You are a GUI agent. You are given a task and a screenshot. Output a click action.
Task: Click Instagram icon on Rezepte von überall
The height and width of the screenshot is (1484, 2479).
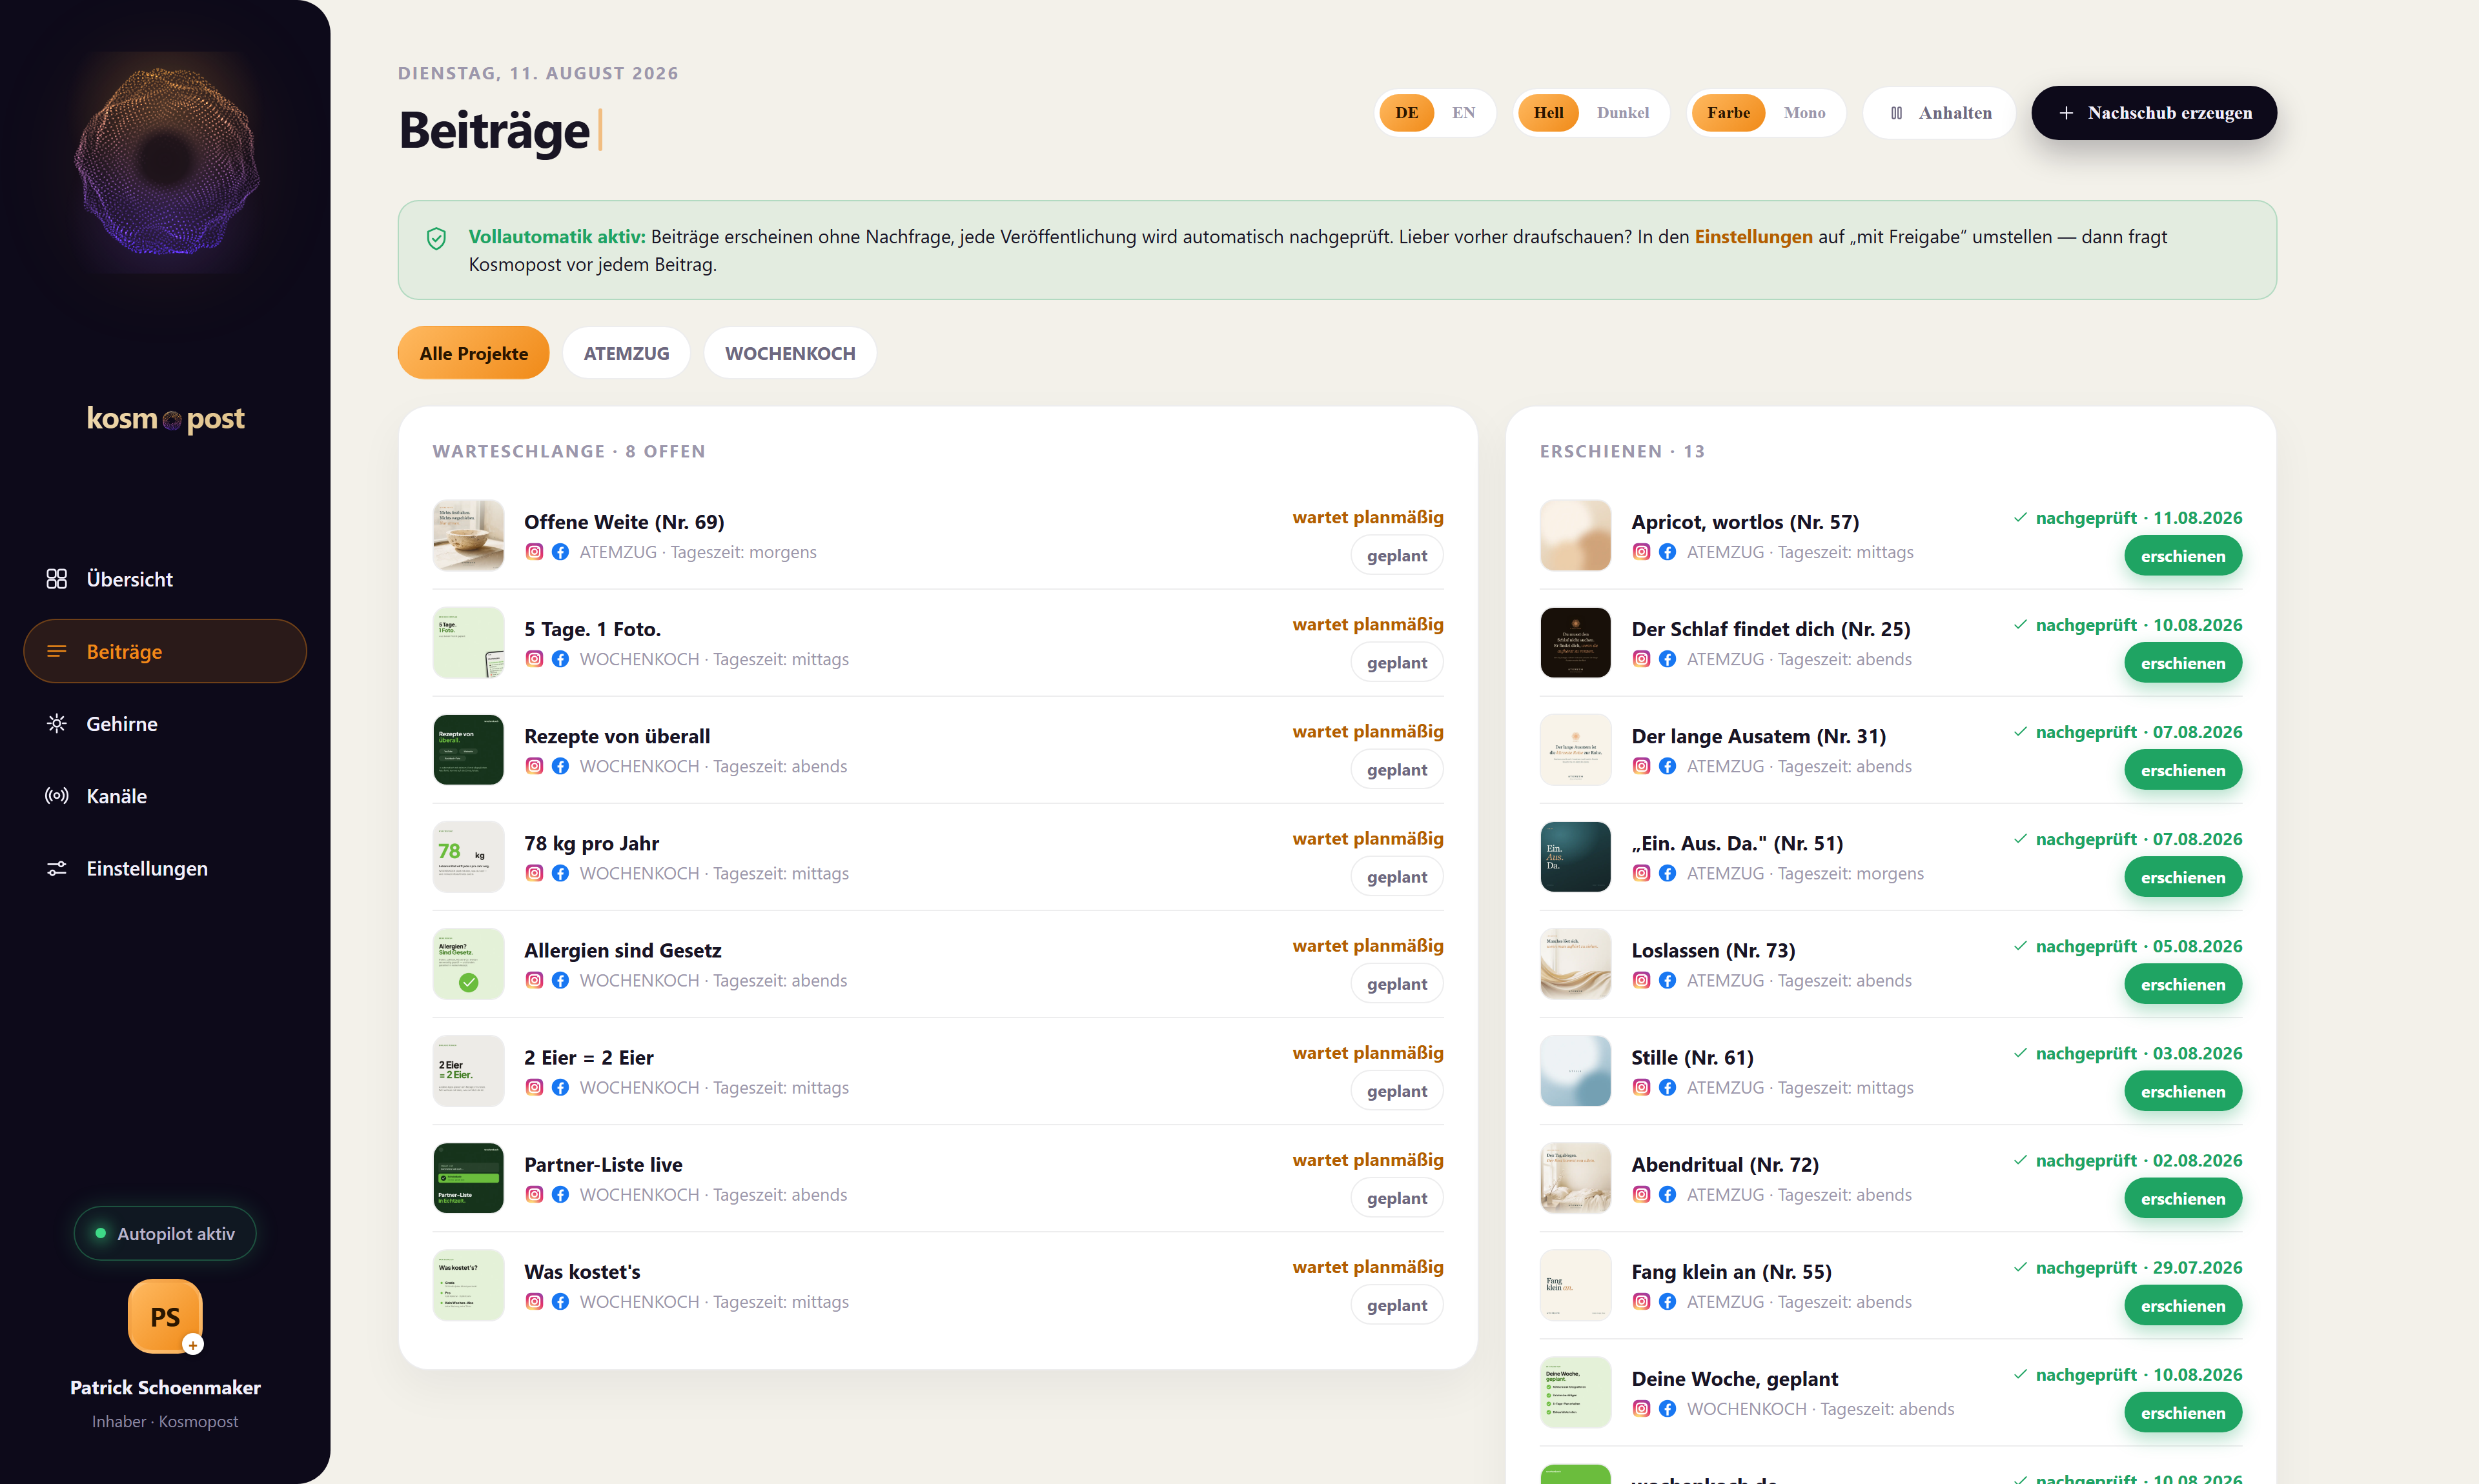click(x=535, y=766)
